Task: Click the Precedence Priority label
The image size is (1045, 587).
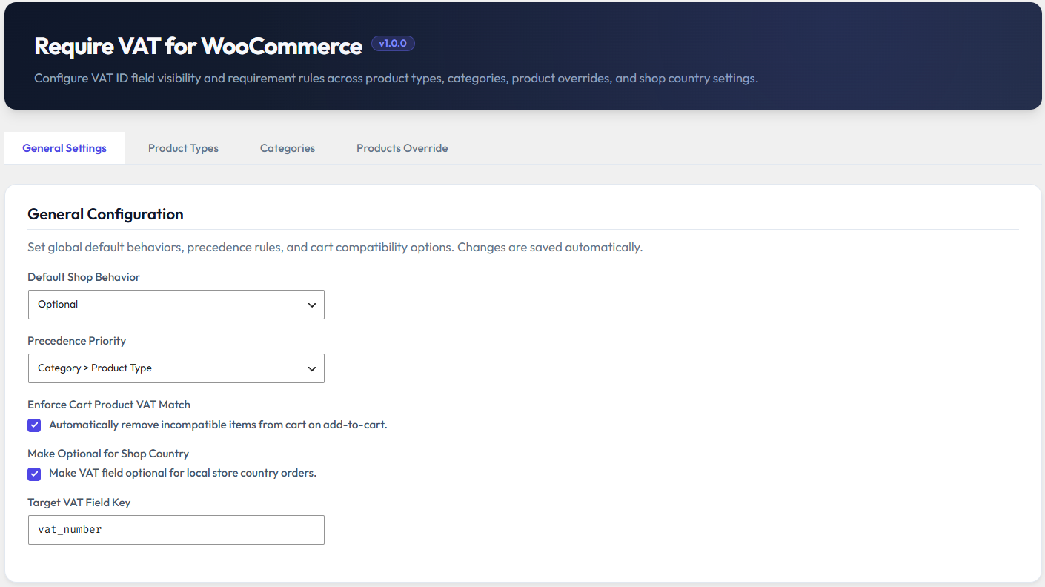Action: (x=77, y=341)
